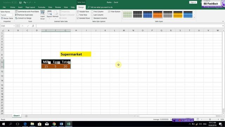
Task: Open the File menu
Action: [x=4, y=7]
